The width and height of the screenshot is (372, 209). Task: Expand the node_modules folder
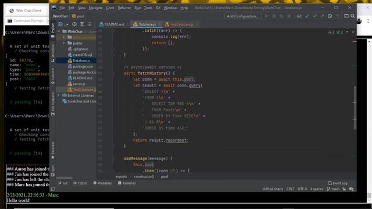63,37
